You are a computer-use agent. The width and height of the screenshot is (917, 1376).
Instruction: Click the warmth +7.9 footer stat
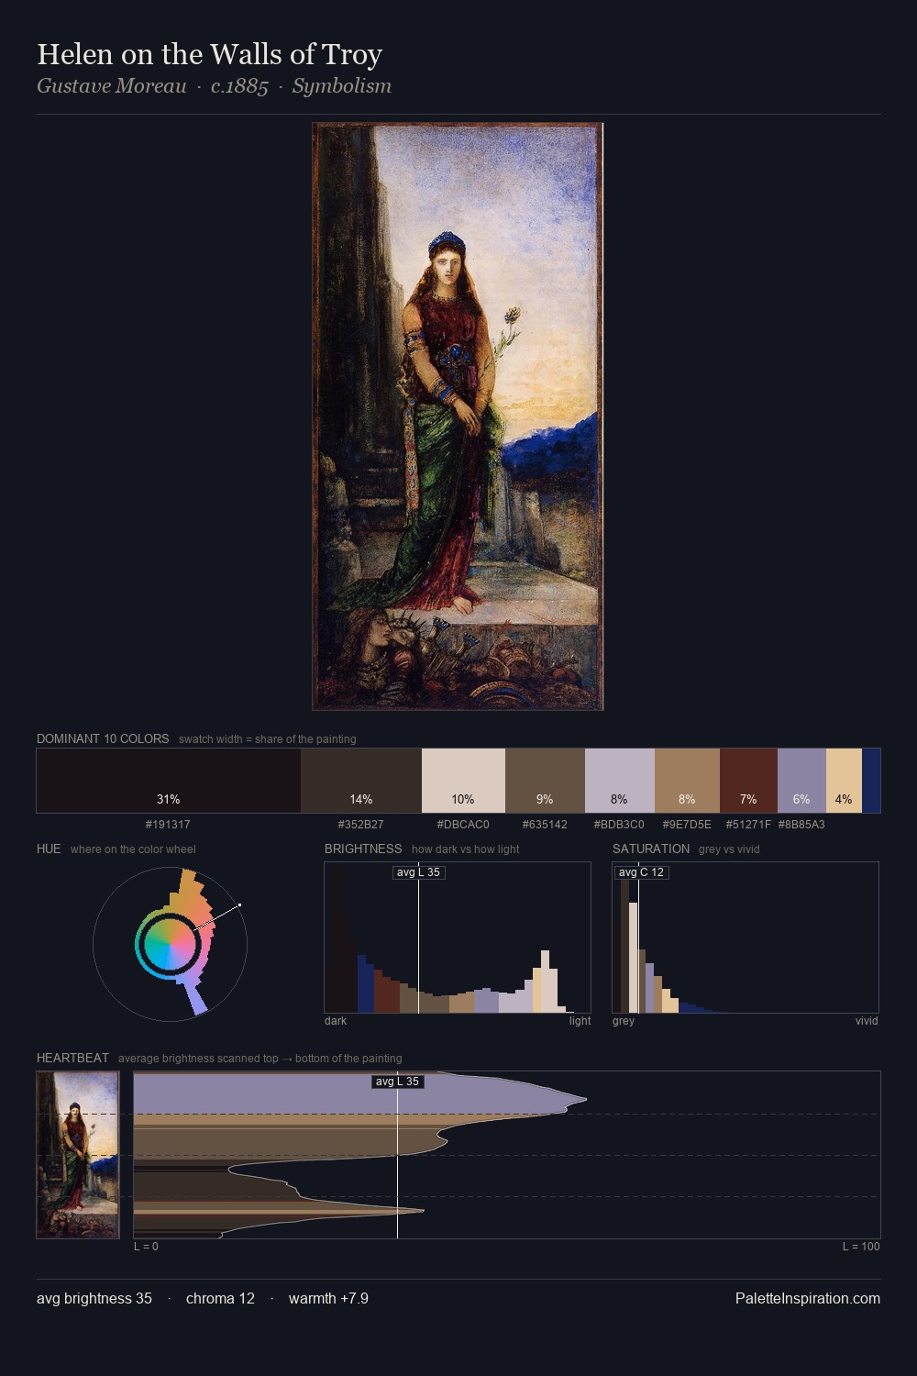(x=328, y=1298)
